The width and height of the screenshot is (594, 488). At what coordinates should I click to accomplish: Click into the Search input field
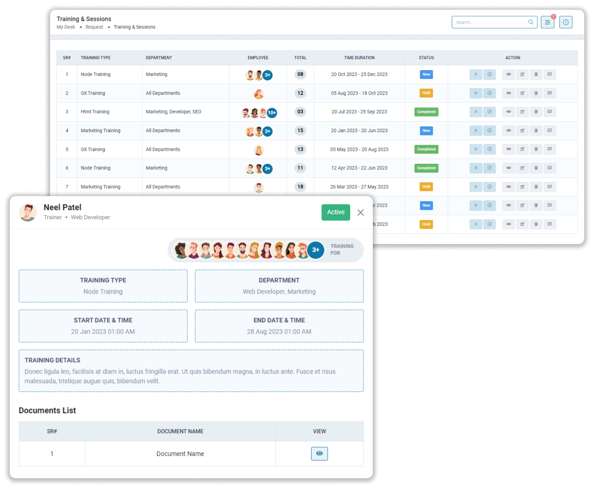pos(490,22)
